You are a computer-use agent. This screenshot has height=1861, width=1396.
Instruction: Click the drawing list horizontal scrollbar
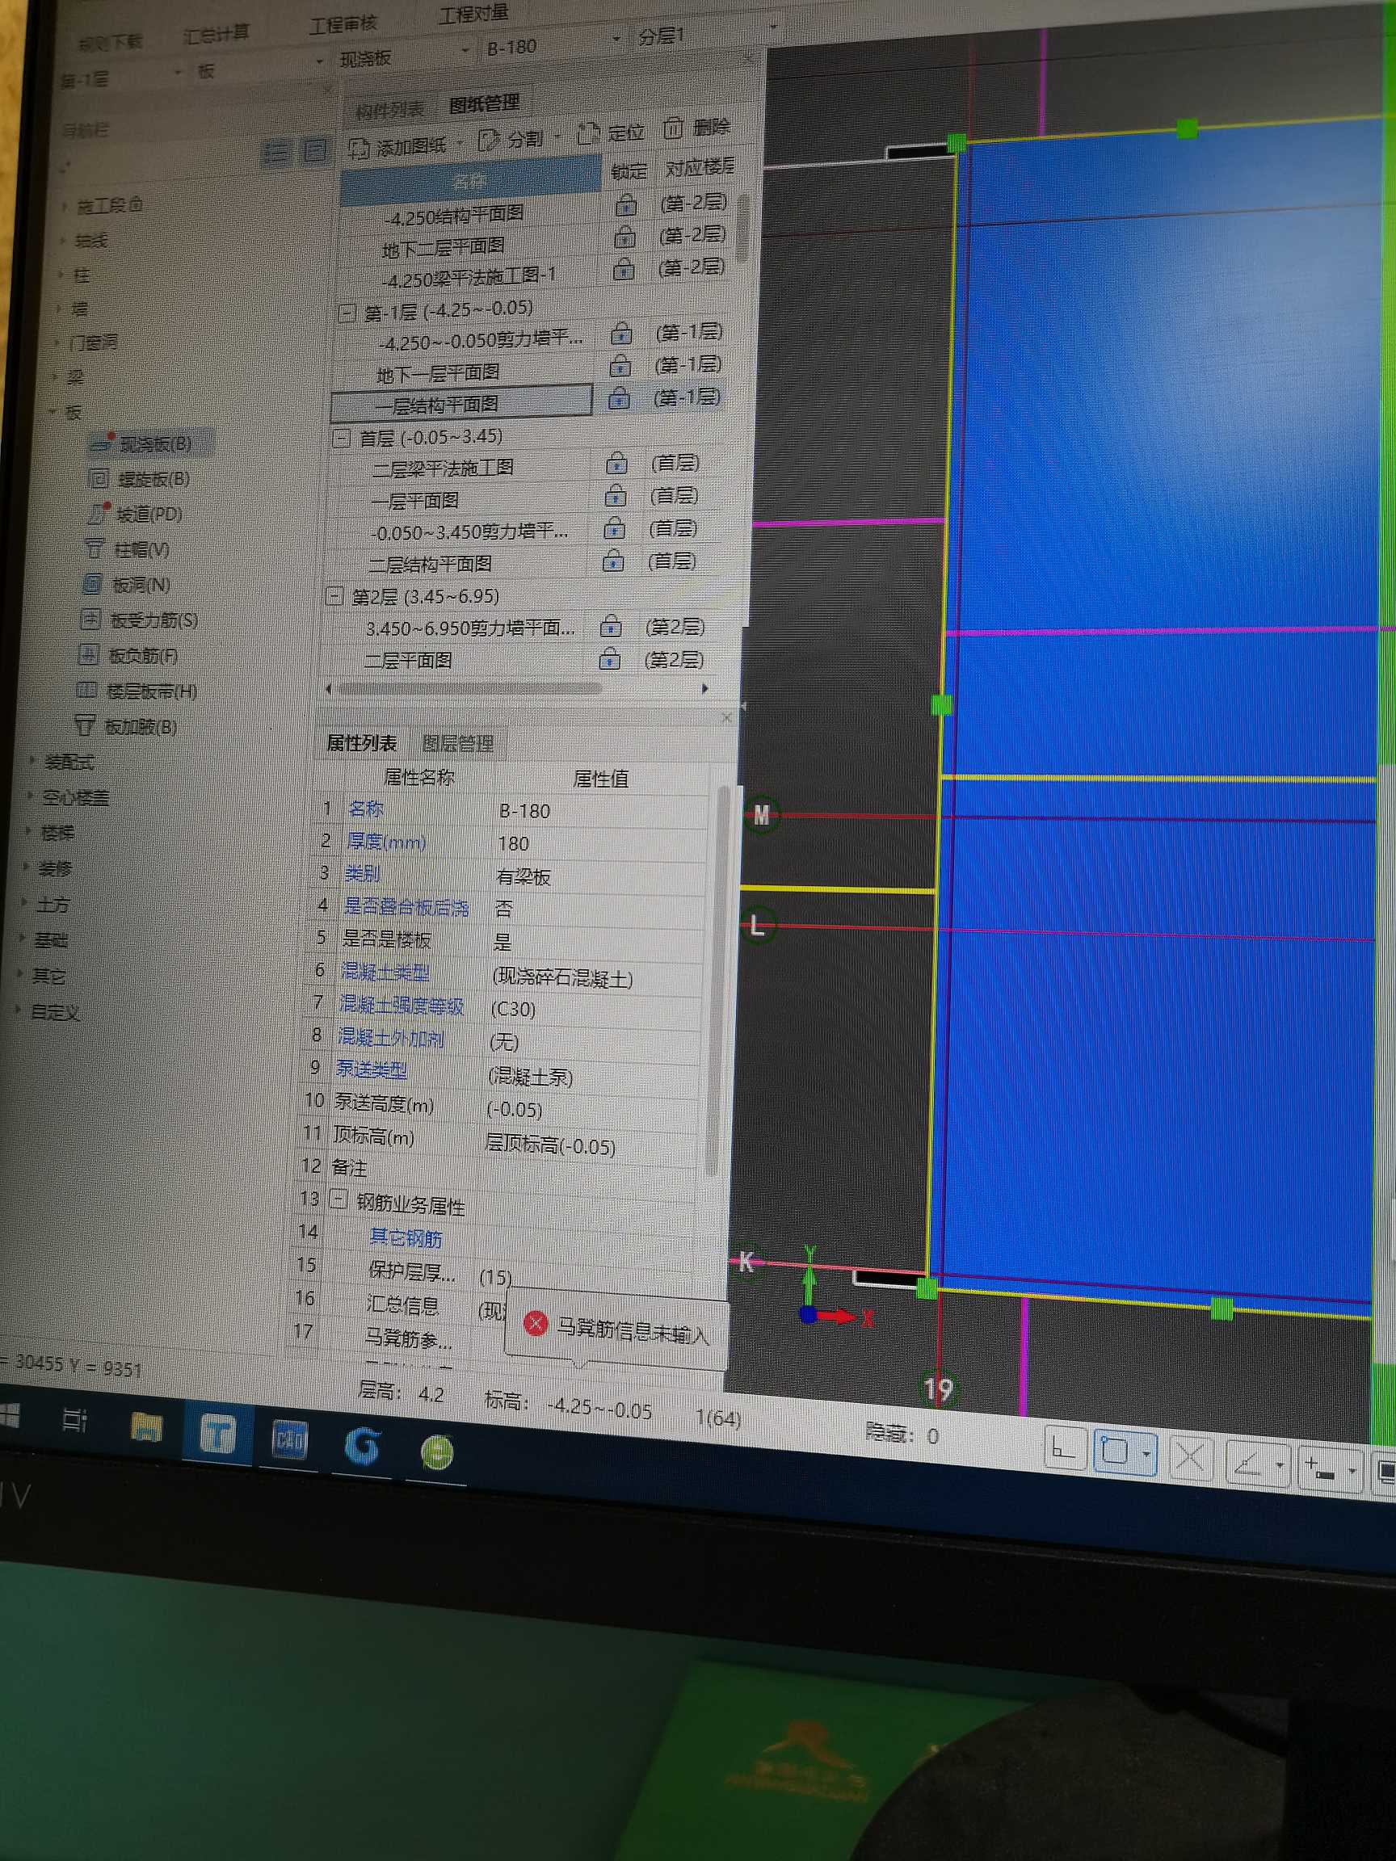pyautogui.click(x=469, y=688)
